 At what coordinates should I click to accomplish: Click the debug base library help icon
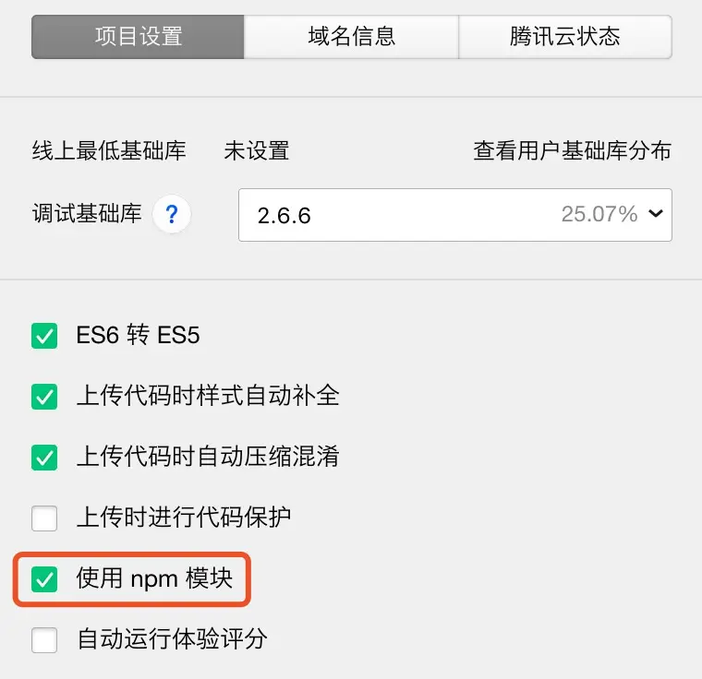coord(172,214)
